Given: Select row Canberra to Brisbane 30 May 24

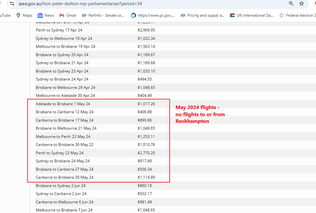Looking at the screenshot, I should point(175,177).
